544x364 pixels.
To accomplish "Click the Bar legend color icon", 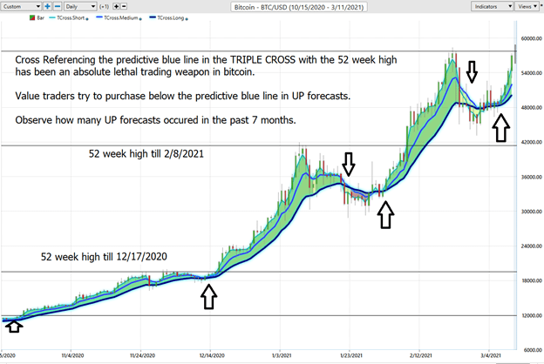I will pyautogui.click(x=32, y=18).
